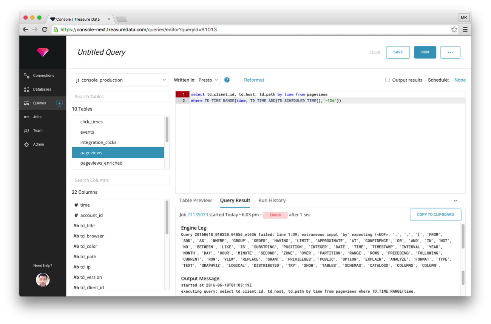Select pageviews table
Viewport: 491px width, 324px height.
pyautogui.click(x=118, y=153)
